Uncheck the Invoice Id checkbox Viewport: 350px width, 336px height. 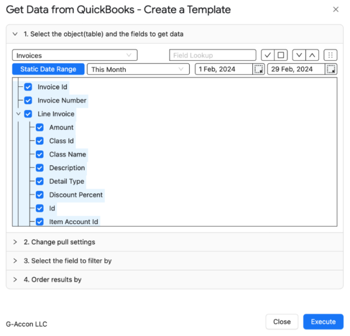(x=28, y=87)
